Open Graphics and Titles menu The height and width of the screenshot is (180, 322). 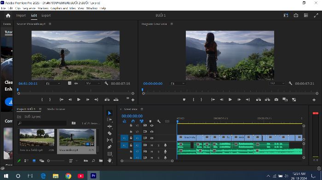(x=63, y=8)
